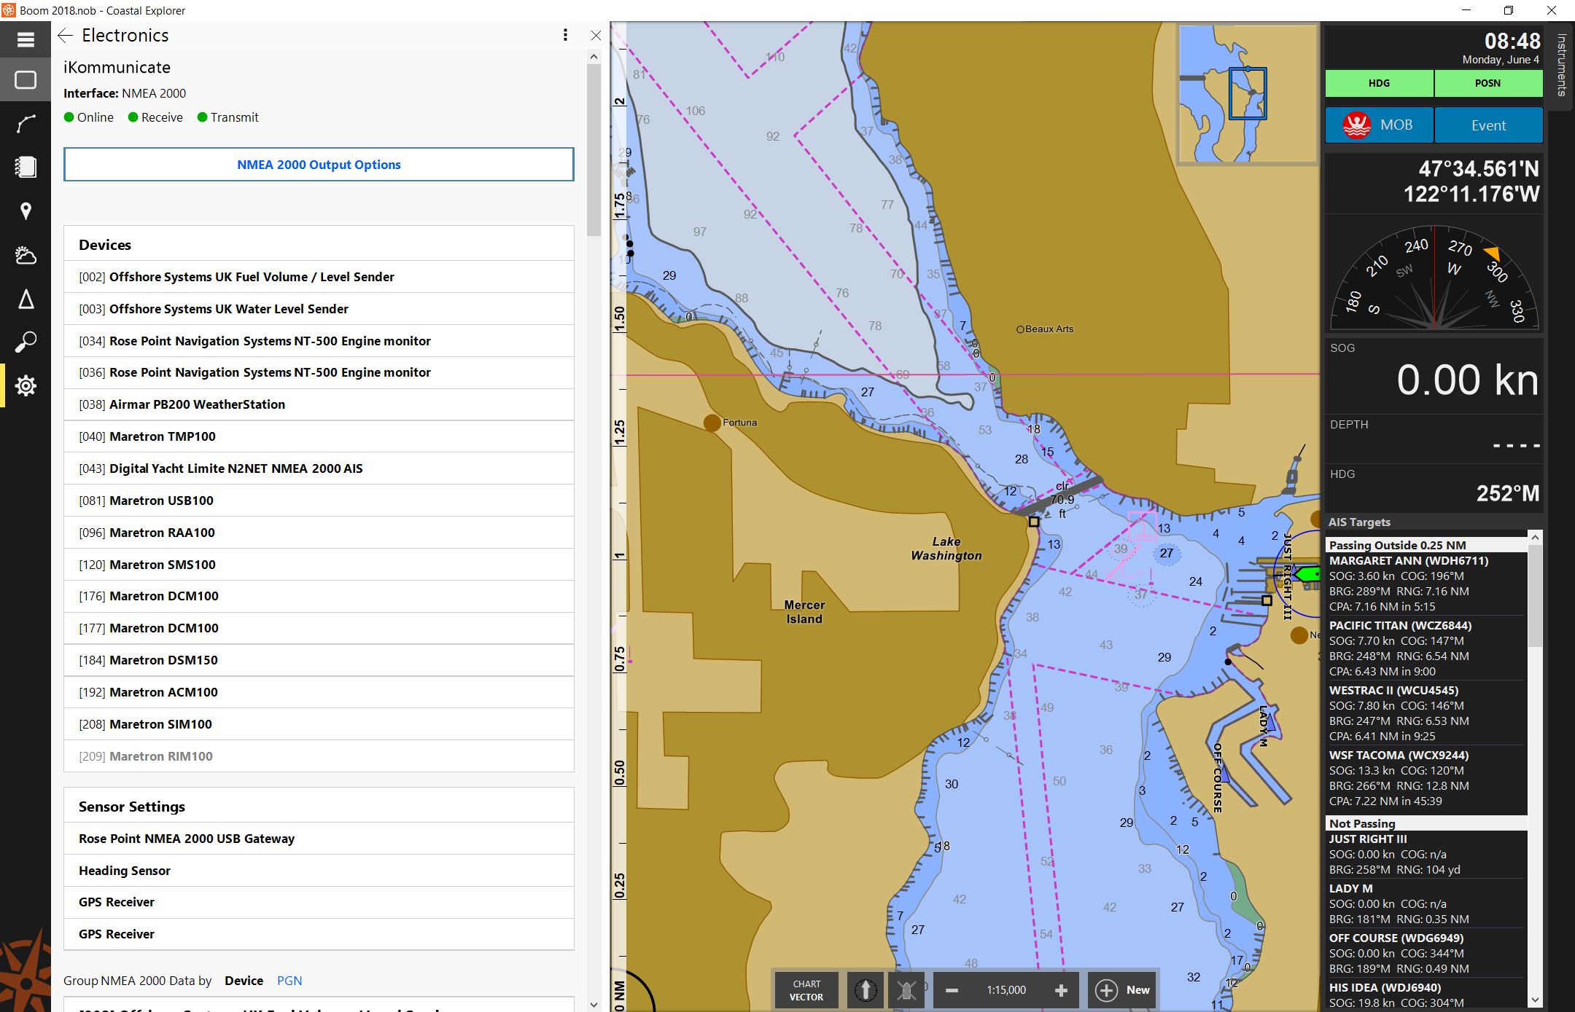Image resolution: width=1575 pixels, height=1012 pixels.
Task: Open Rose Point NMEA 2000 USB Gateway settings
Action: 319,839
